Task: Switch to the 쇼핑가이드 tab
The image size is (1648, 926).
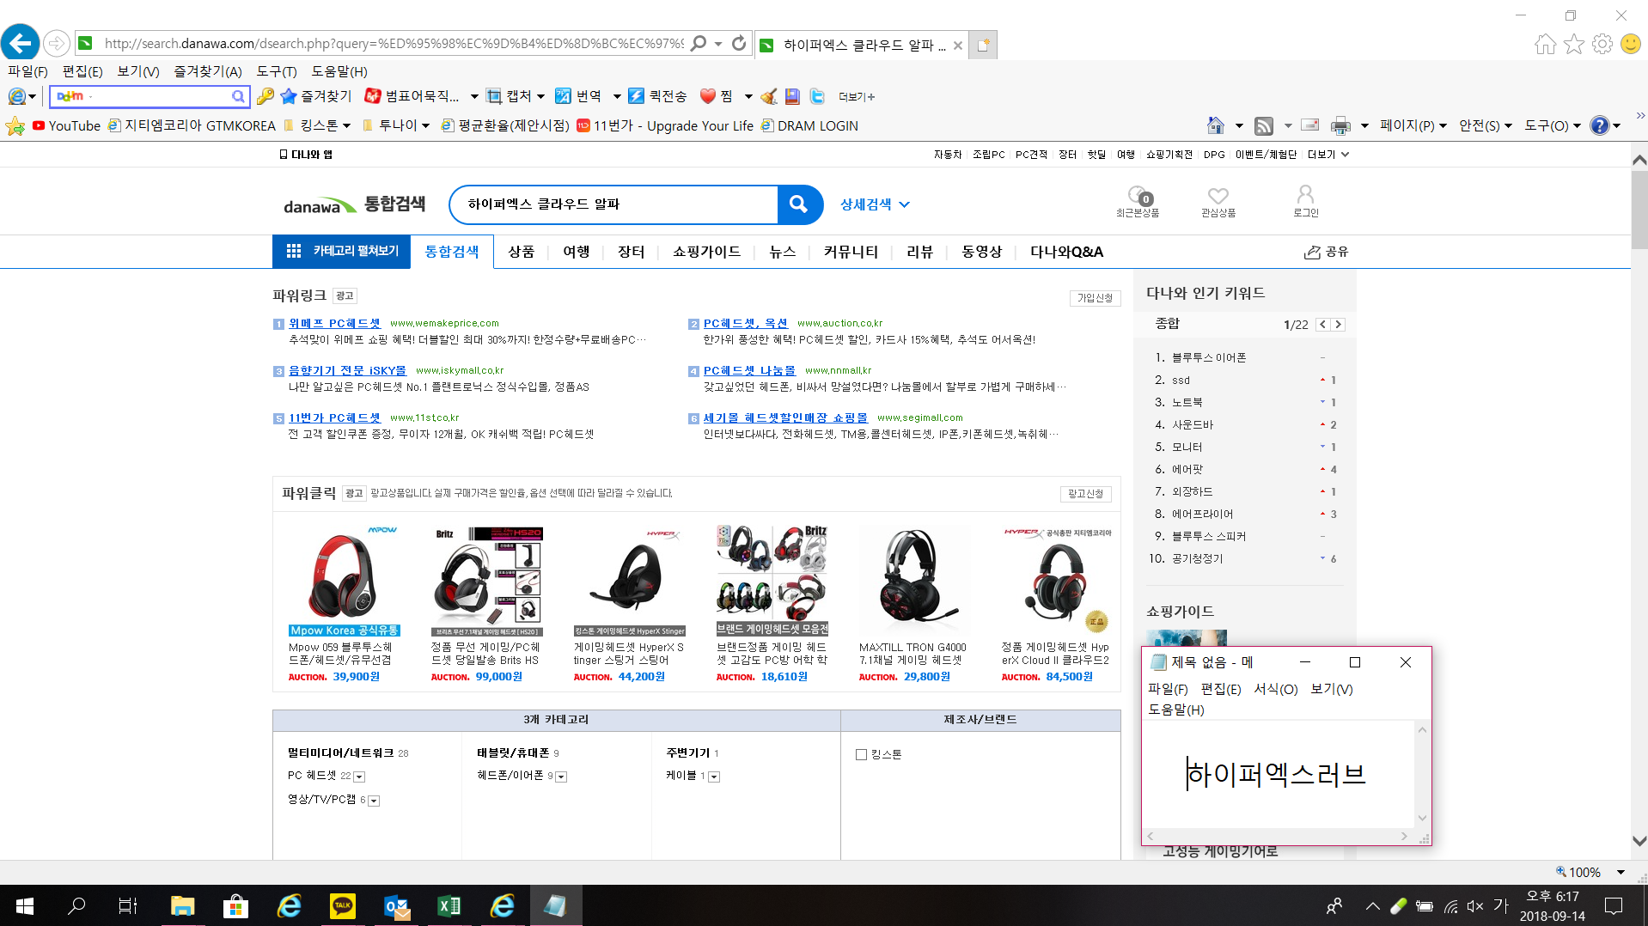Action: click(x=706, y=252)
